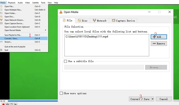Select Open Disc... menu entry
Screen dimensions: 179x105
[x=24, y=17]
